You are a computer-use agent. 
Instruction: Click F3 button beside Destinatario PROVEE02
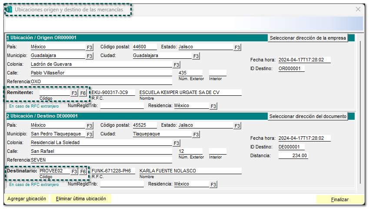point(74,172)
